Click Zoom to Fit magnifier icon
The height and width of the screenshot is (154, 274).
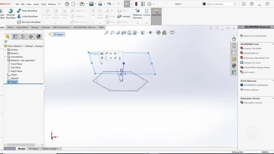[x=107, y=33]
